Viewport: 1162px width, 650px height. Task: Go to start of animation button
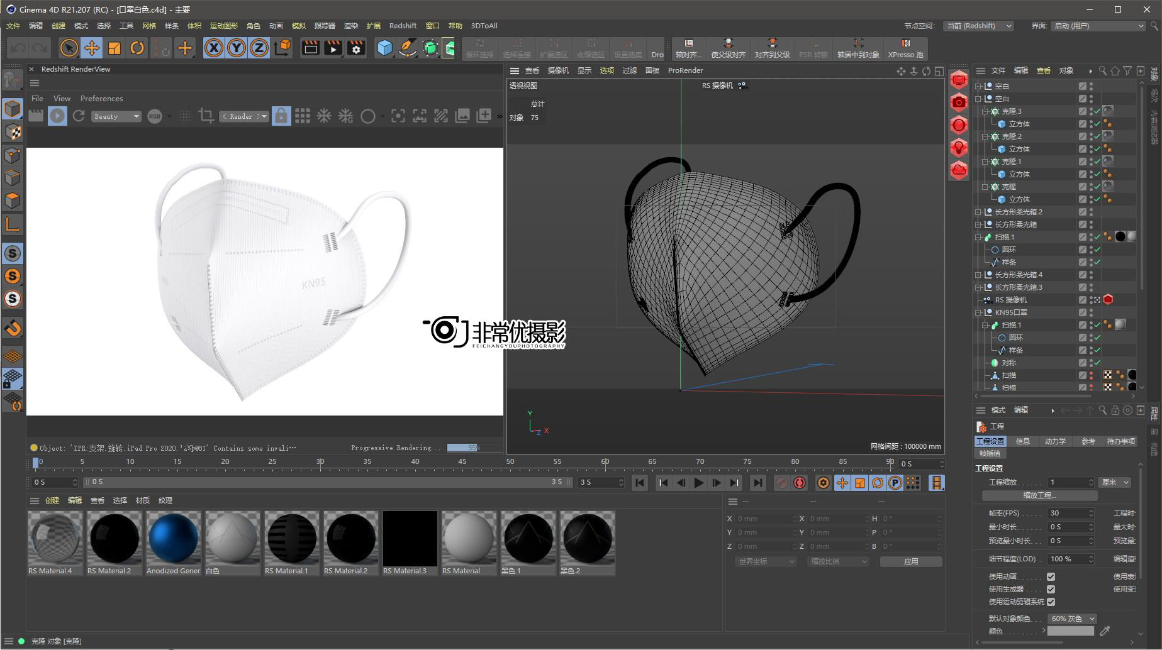click(x=640, y=483)
